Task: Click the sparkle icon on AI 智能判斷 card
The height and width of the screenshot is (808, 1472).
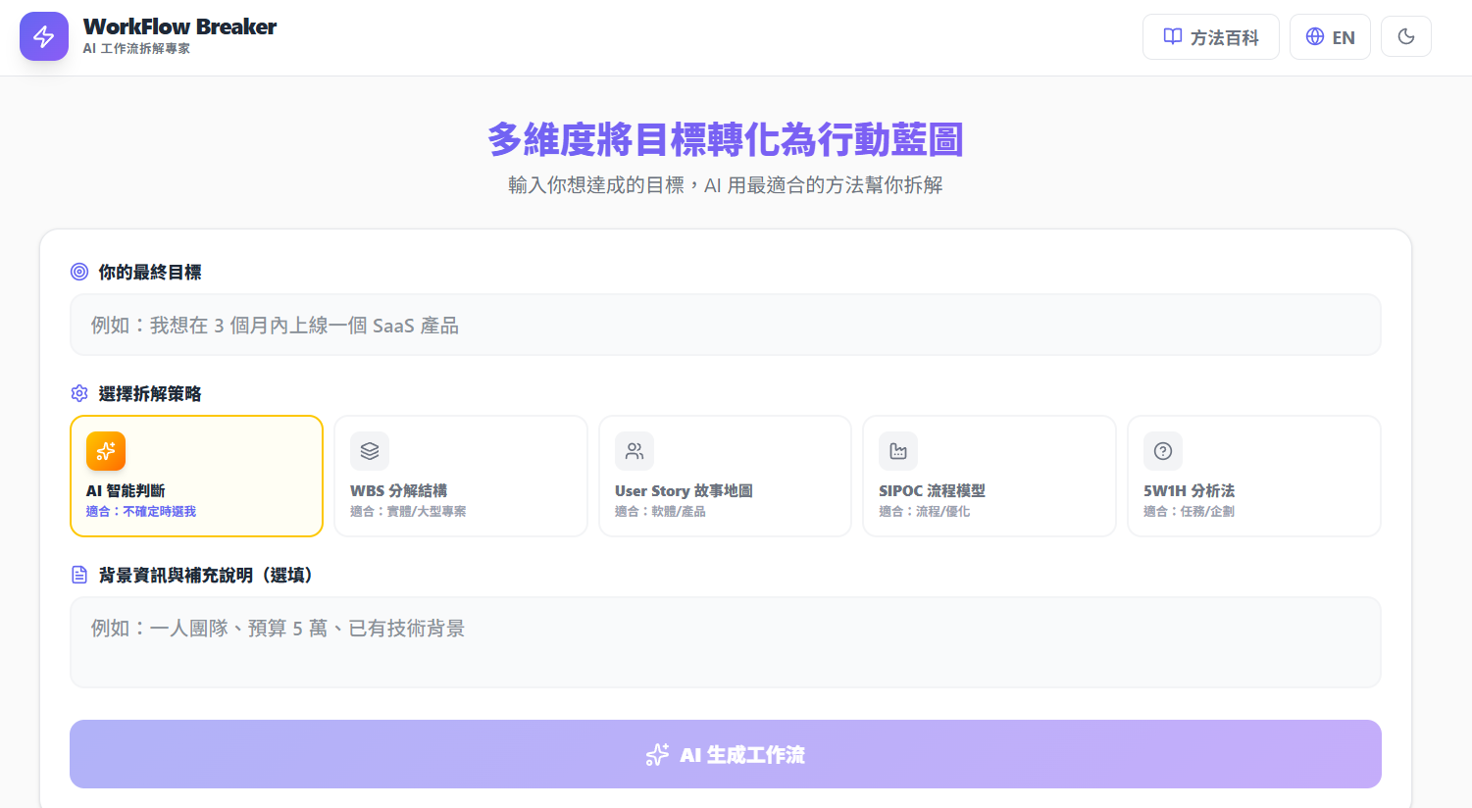Action: (105, 451)
